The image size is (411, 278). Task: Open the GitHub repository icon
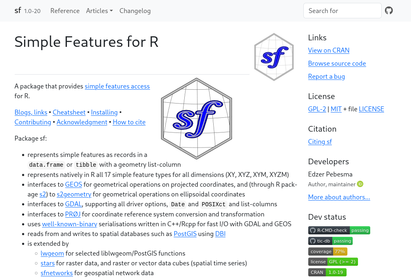389,11
